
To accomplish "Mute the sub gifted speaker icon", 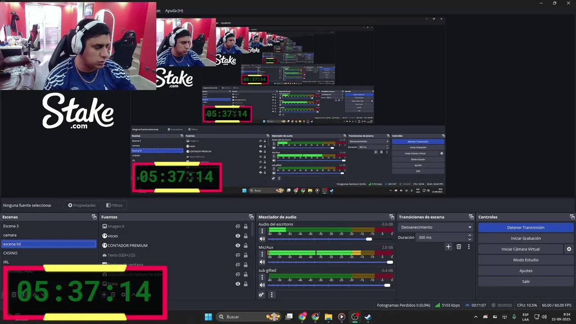I will tap(262, 285).
